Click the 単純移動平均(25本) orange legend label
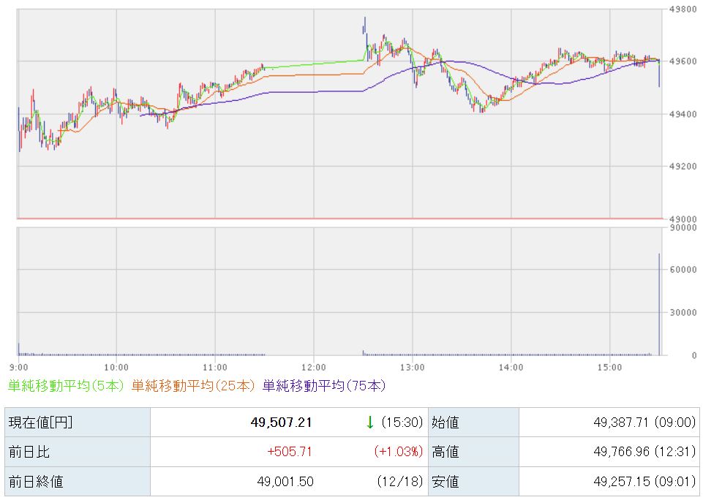Image resolution: width=703 pixels, height=500 pixels. pyautogui.click(x=194, y=385)
